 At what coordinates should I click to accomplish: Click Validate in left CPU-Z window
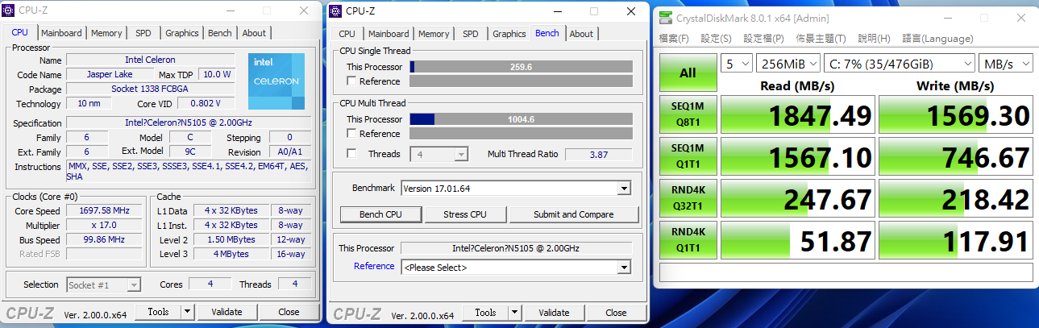click(227, 312)
